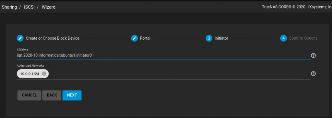Proceed with the NEXT button
Viewport: 332px width, 118px height.
click(72, 95)
